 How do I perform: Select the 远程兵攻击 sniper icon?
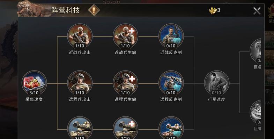pos(80,83)
